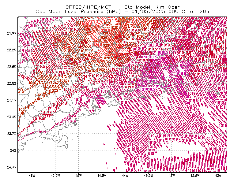Select the 42.5W longitude tick label
Screen dimensions: 245x189
[195, 176]
